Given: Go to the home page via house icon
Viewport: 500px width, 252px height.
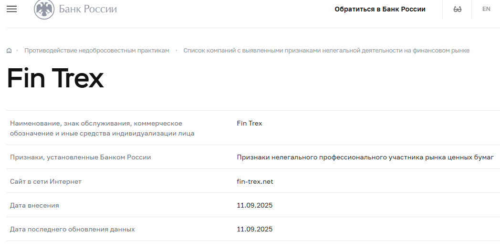Looking at the screenshot, I should (x=9, y=51).
